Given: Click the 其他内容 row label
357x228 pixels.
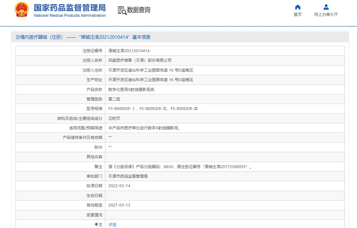Looking at the screenshot, I should (x=94, y=157).
